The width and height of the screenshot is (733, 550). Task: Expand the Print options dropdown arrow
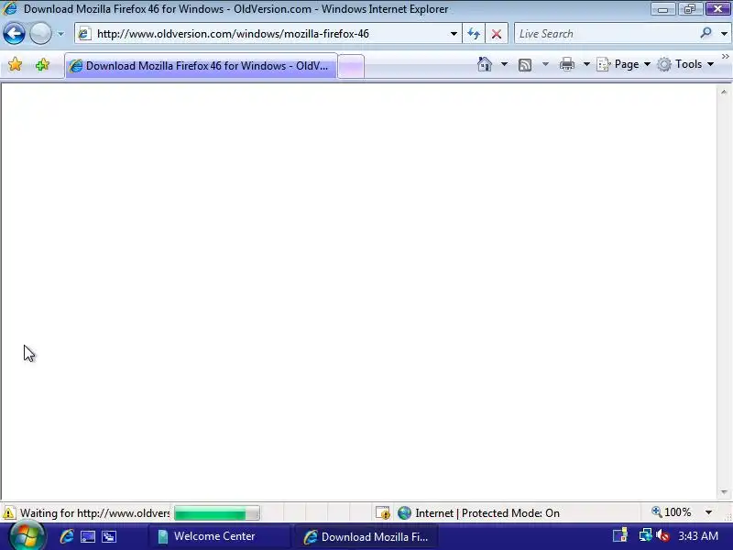(x=586, y=64)
